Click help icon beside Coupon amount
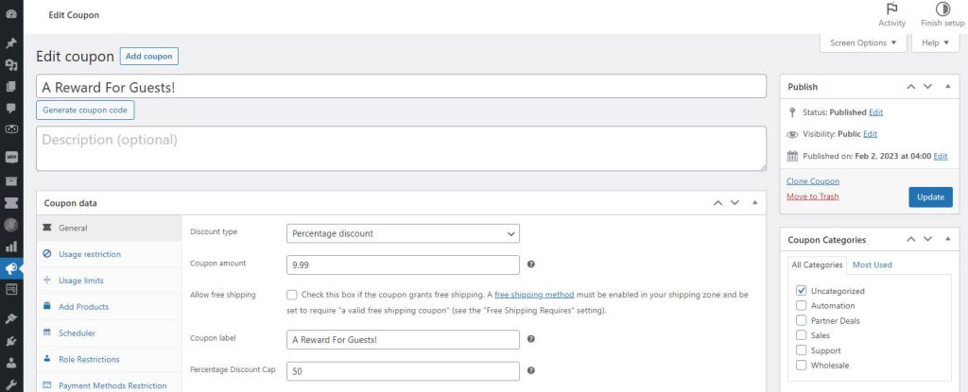This screenshot has width=968, height=392. coord(531,264)
